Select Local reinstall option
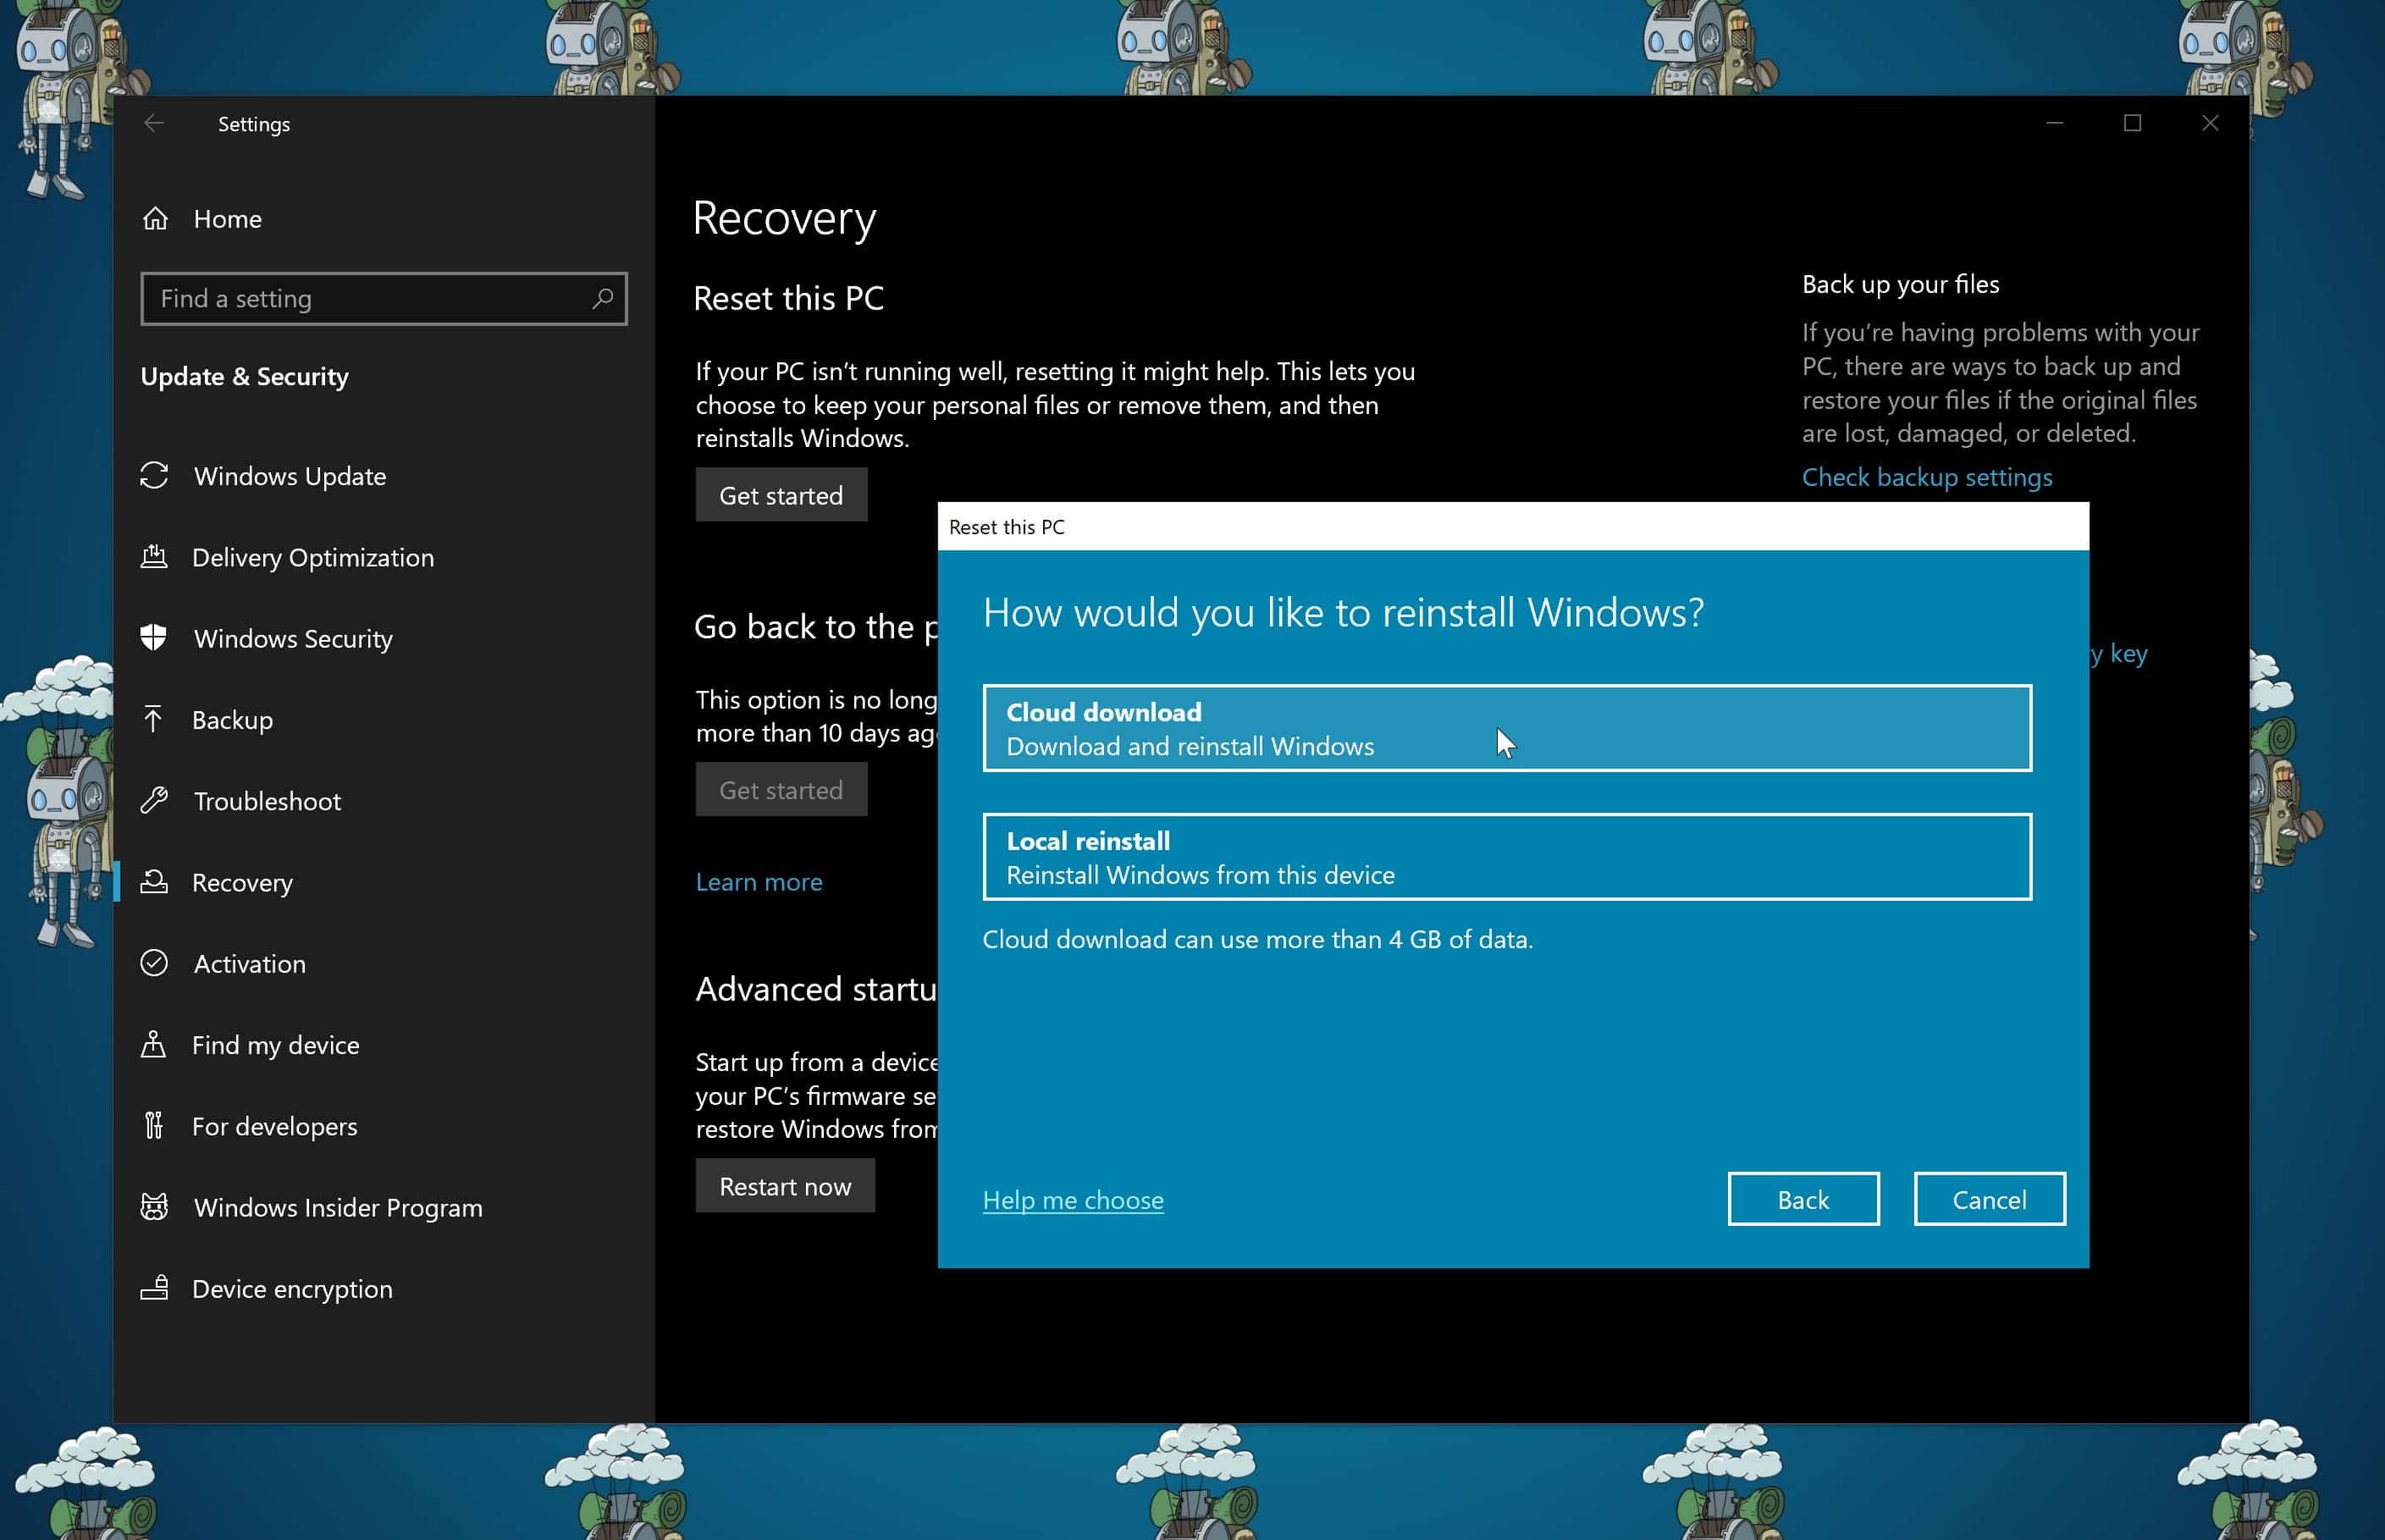Image resolution: width=2385 pixels, height=1540 pixels. click(1505, 855)
